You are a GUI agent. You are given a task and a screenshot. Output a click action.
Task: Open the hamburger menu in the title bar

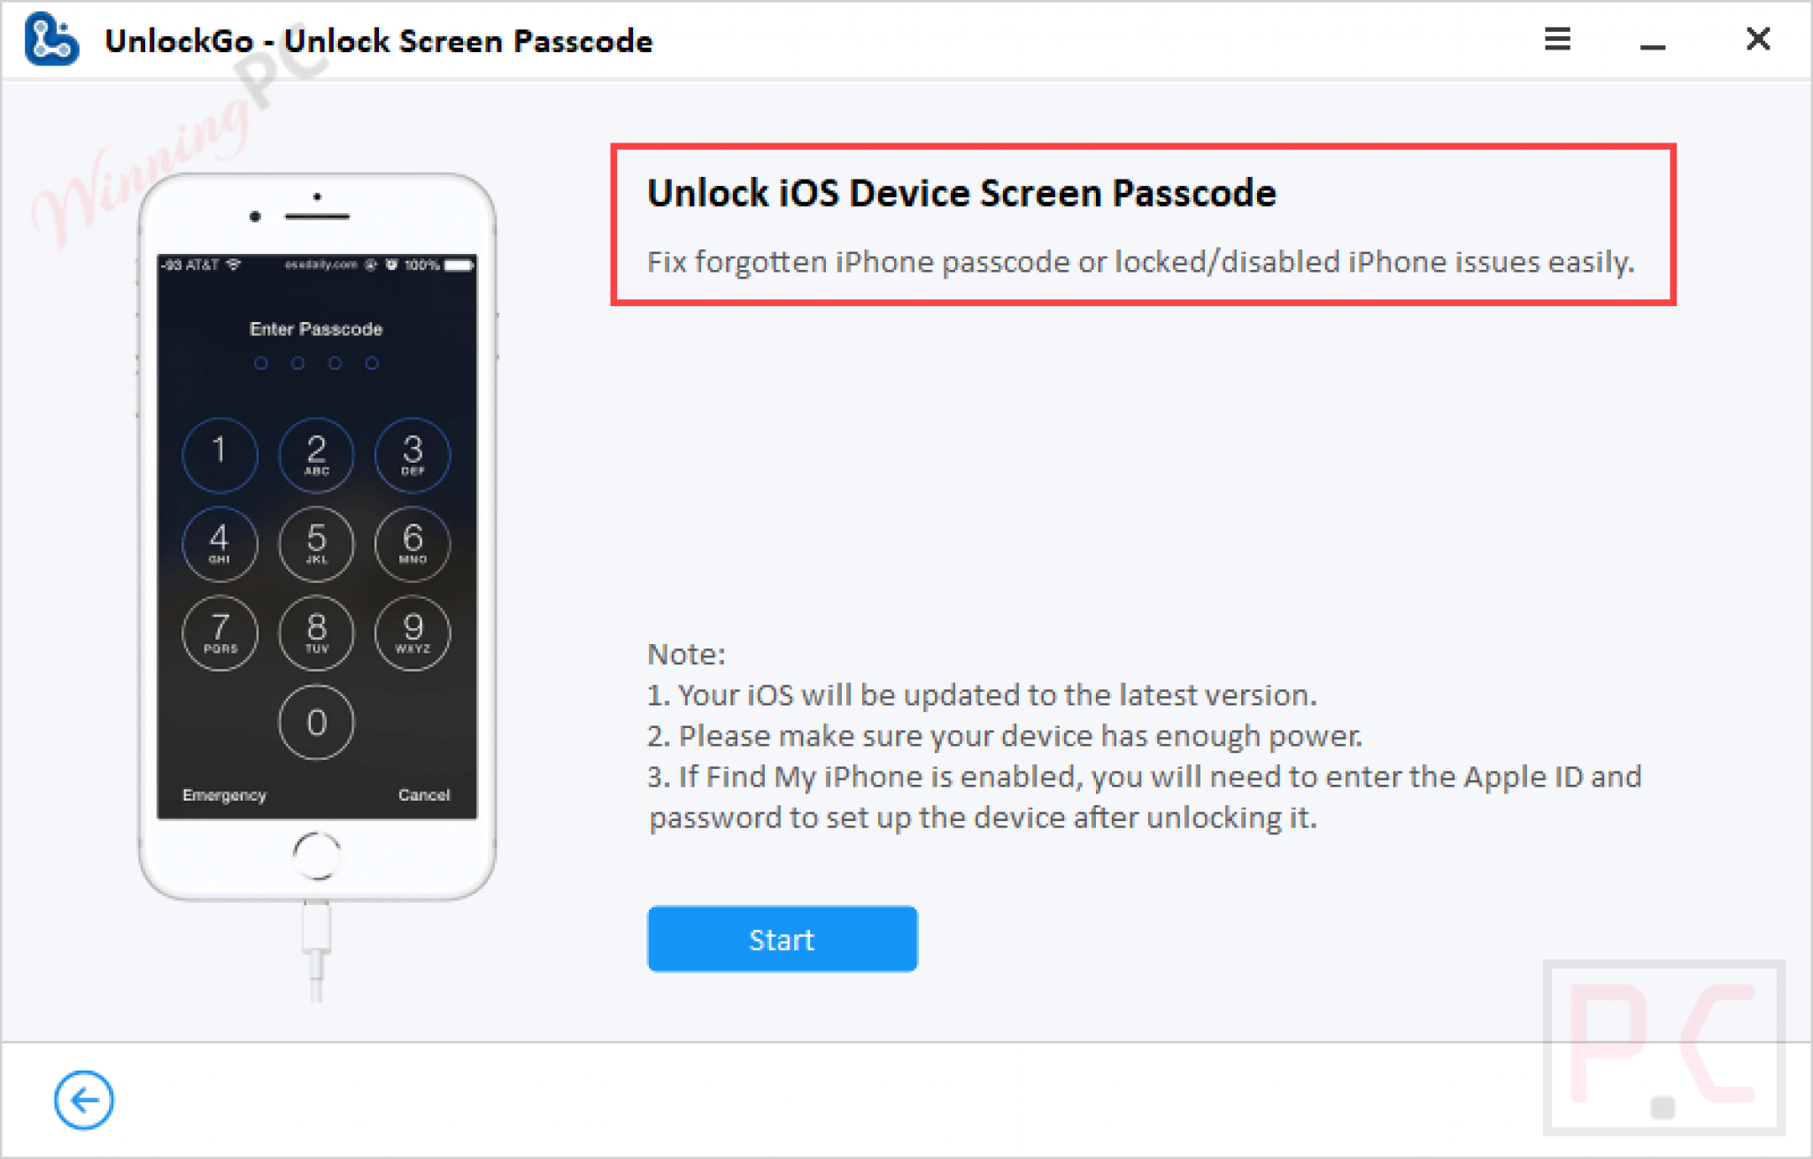pyautogui.click(x=1556, y=40)
